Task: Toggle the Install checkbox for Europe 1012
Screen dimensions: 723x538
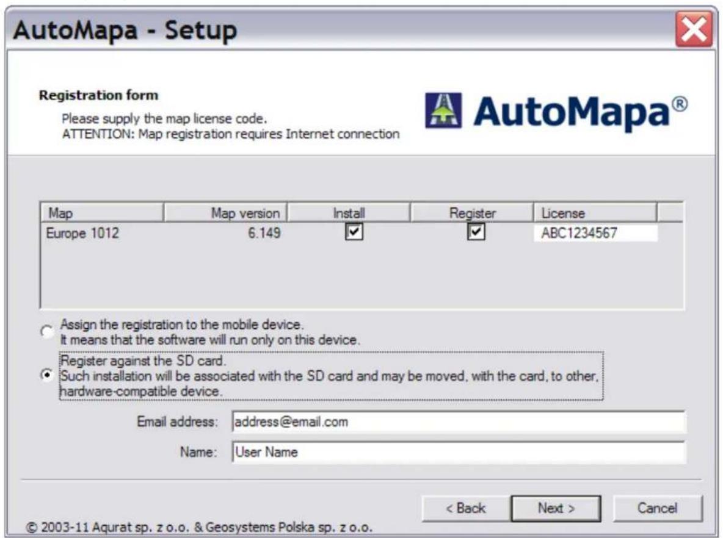Action: 354,231
